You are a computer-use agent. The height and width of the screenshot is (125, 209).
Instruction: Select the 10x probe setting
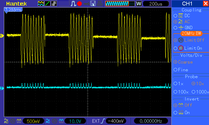coord(198,84)
